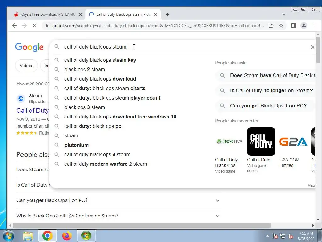The width and height of the screenshot is (322, 242).
Task: Click the Steam site globe icon
Action: 21,99
